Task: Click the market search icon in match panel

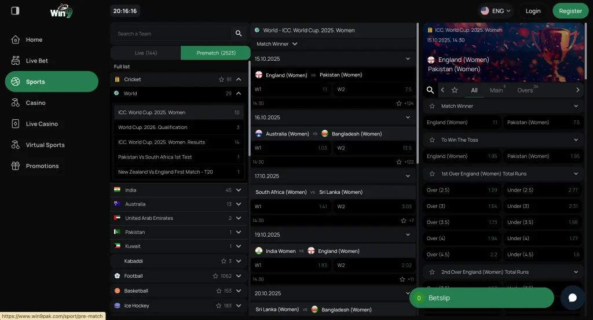Action: click(x=430, y=90)
